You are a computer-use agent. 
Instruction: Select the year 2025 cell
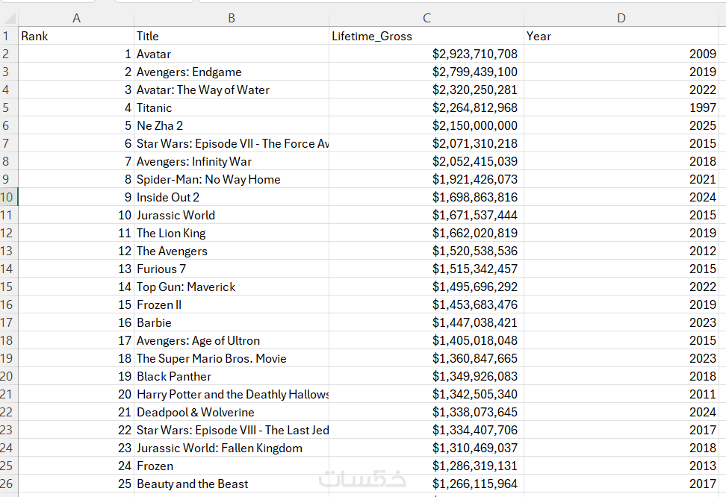(x=621, y=125)
